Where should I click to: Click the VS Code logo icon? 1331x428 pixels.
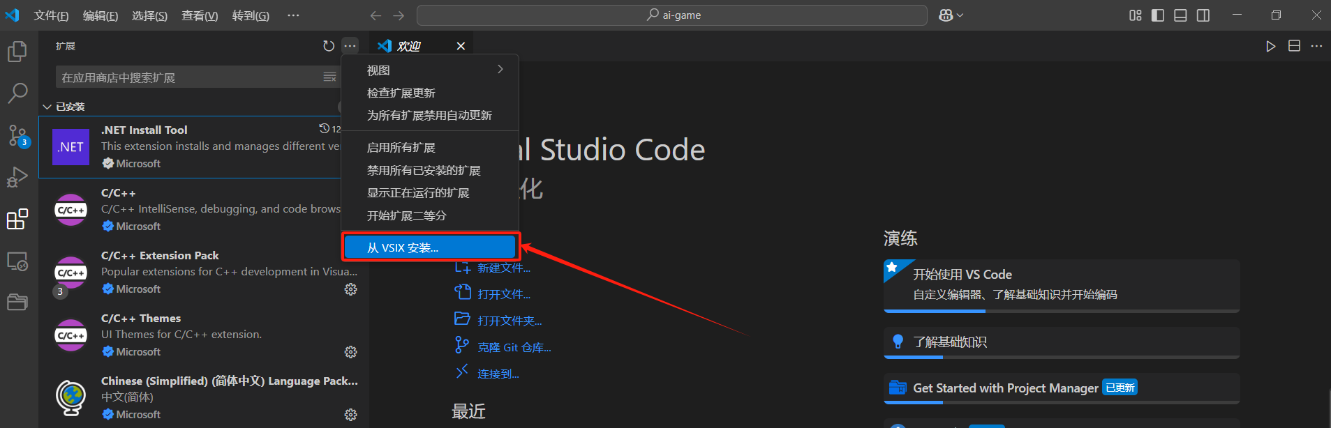[12, 15]
